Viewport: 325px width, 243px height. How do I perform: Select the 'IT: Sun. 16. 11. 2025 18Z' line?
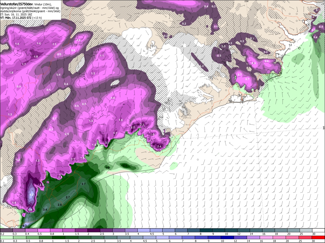pyautogui.click(x=16, y=14)
